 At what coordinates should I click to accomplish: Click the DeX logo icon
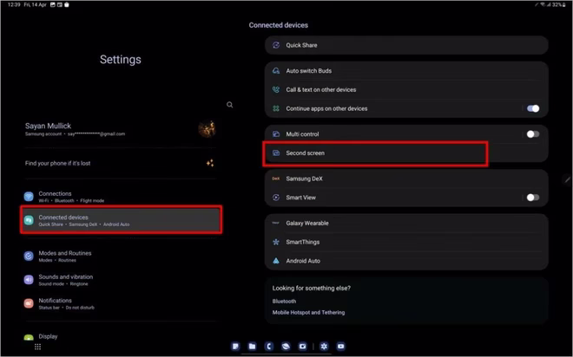276,178
